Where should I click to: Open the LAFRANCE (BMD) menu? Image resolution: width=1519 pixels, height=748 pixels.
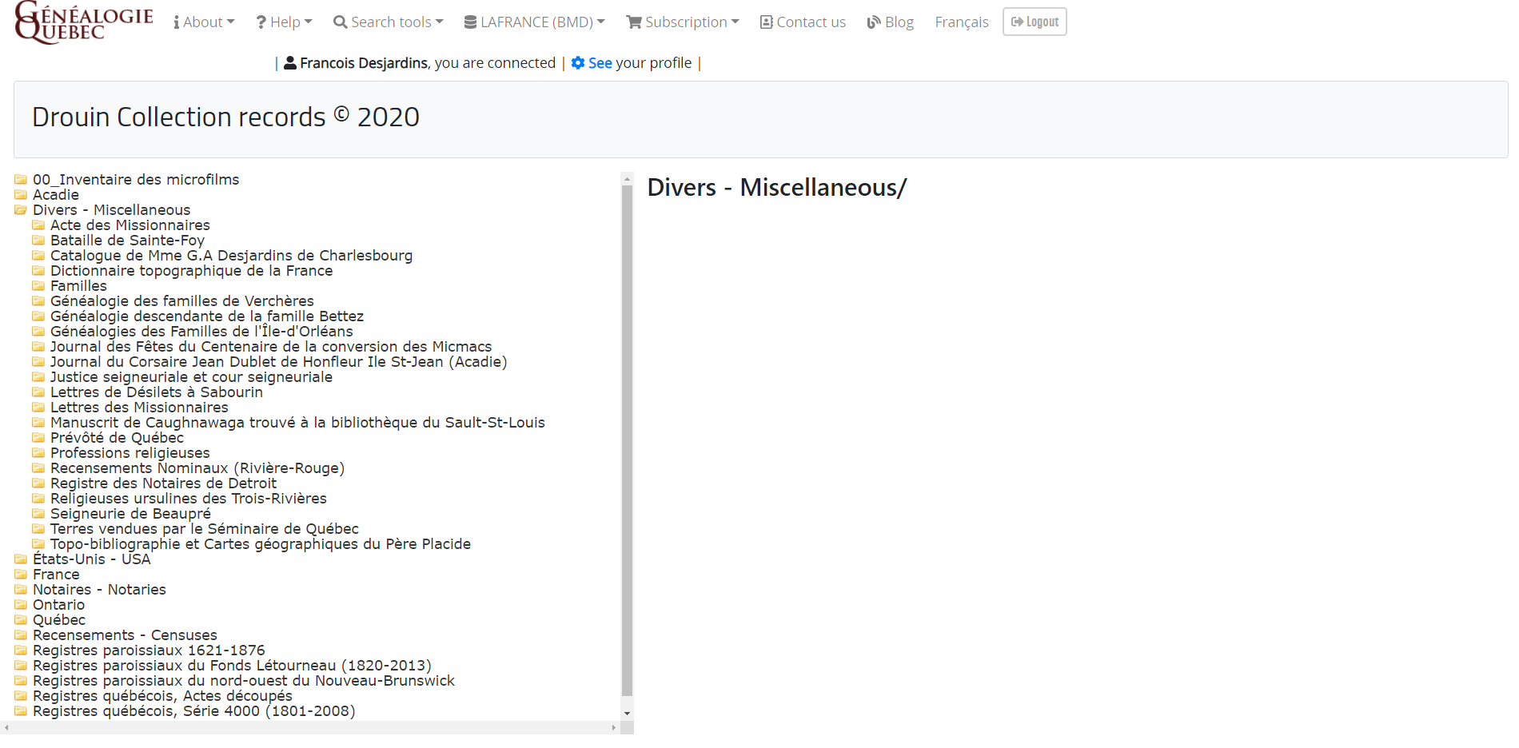(x=534, y=22)
